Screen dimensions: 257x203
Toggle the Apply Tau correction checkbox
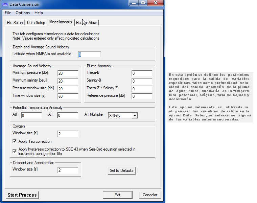(x=15, y=141)
